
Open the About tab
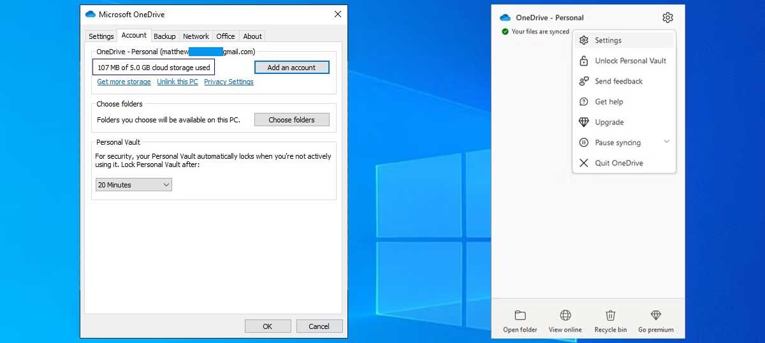[252, 36]
